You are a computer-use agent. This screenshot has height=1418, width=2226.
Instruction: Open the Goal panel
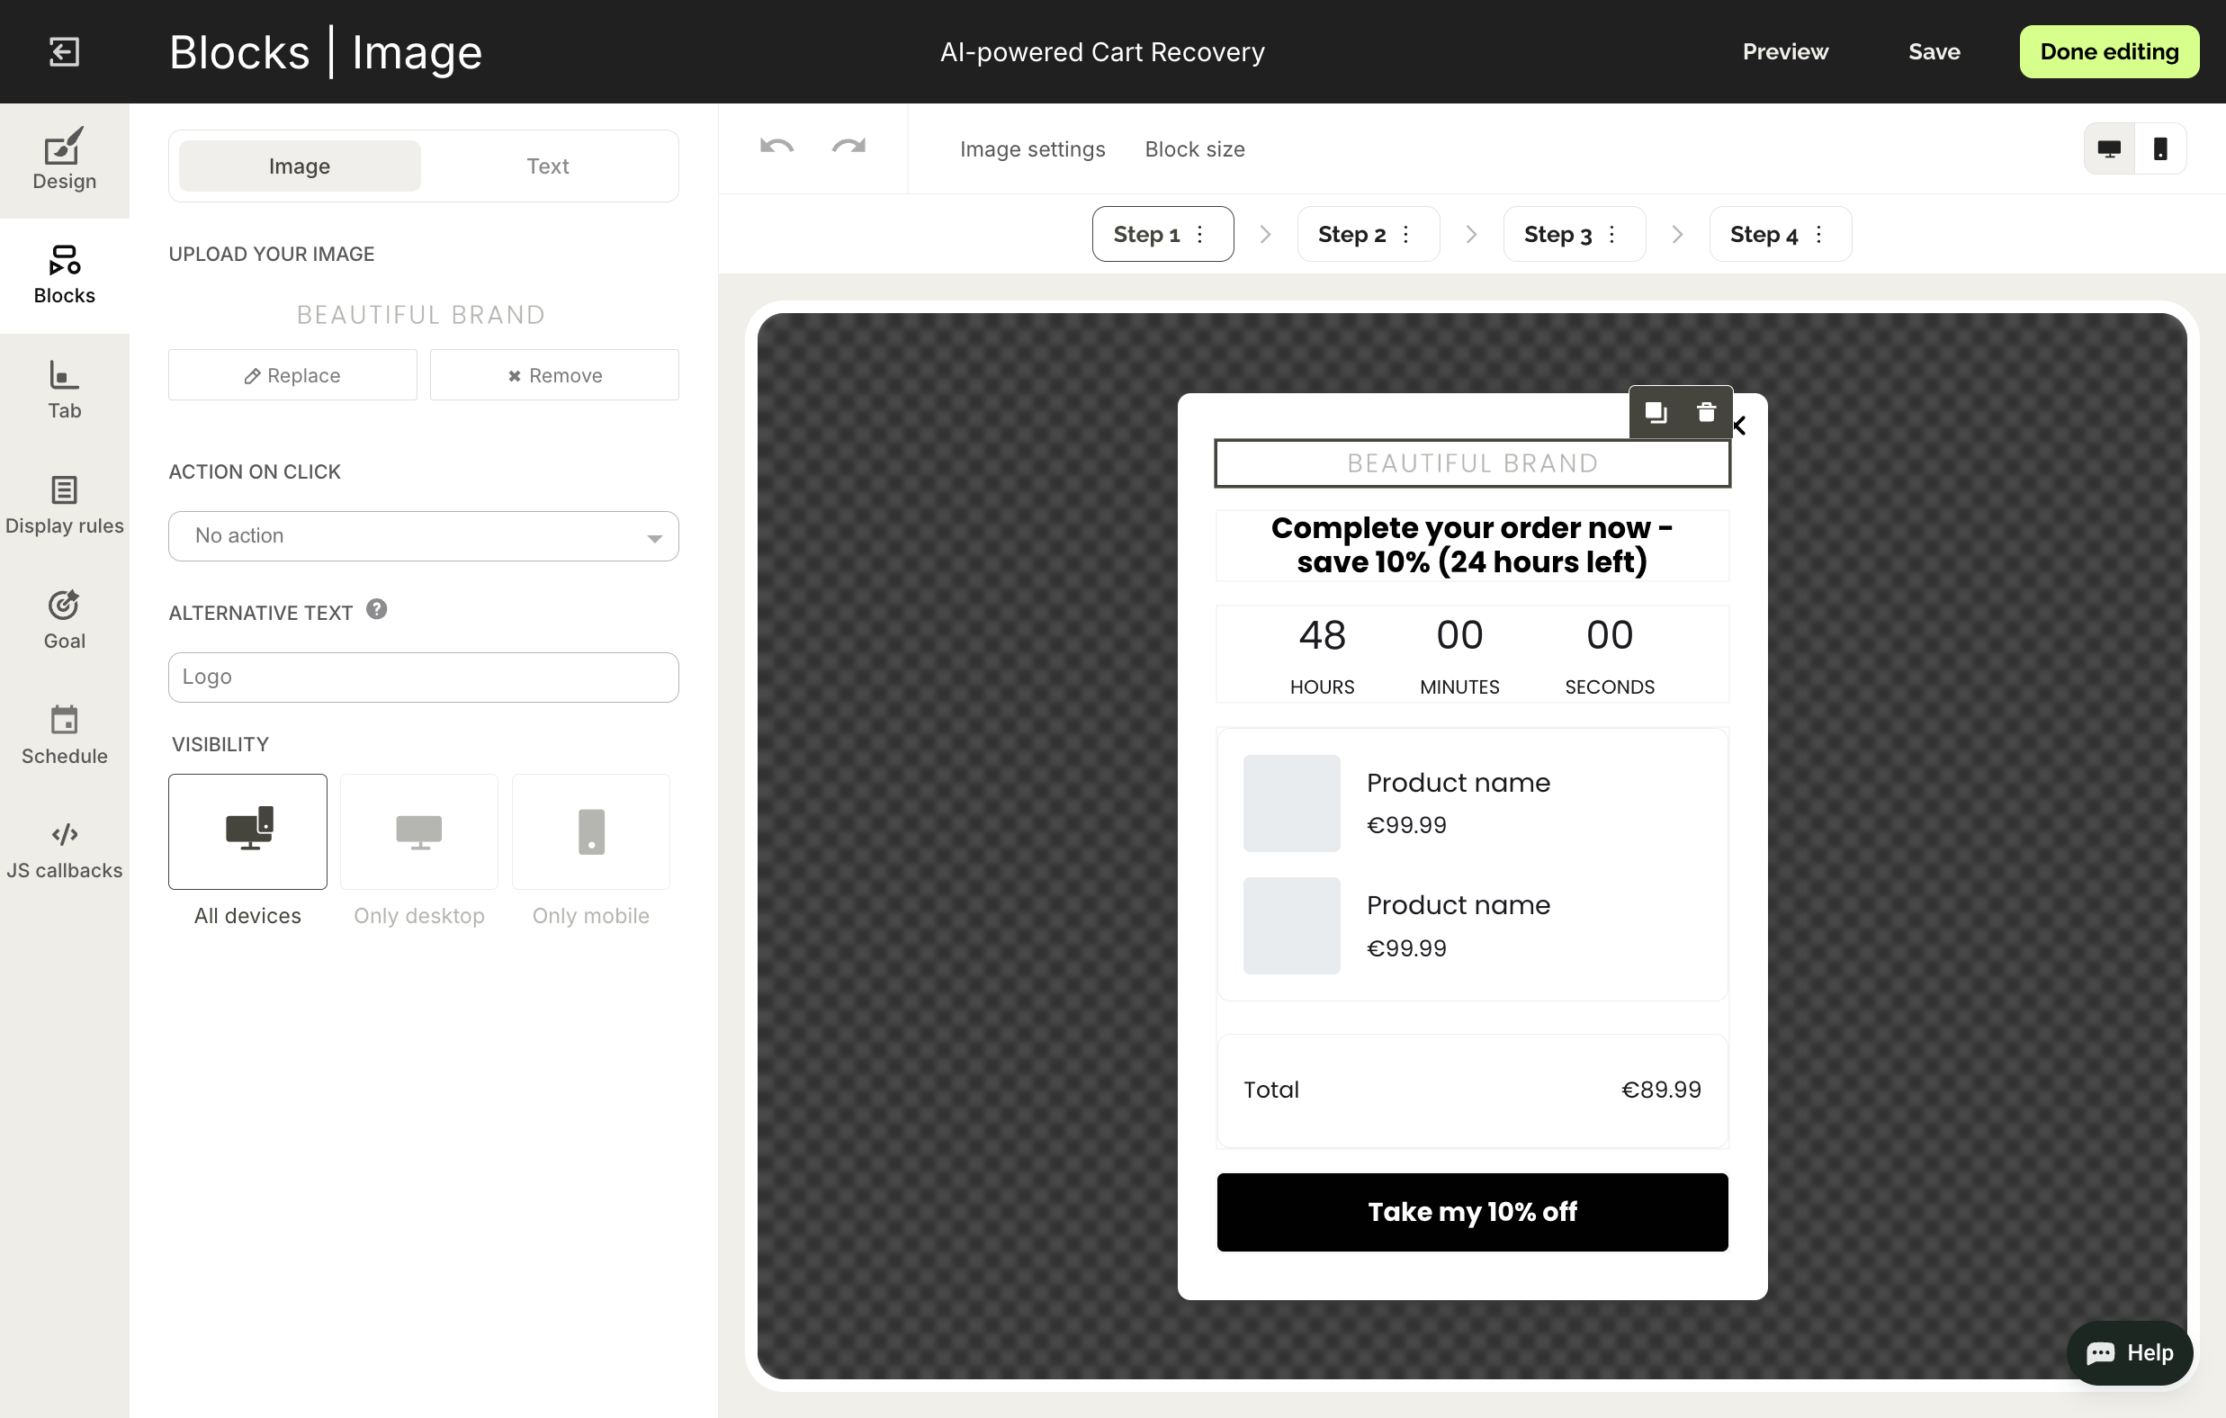pyautogui.click(x=64, y=618)
